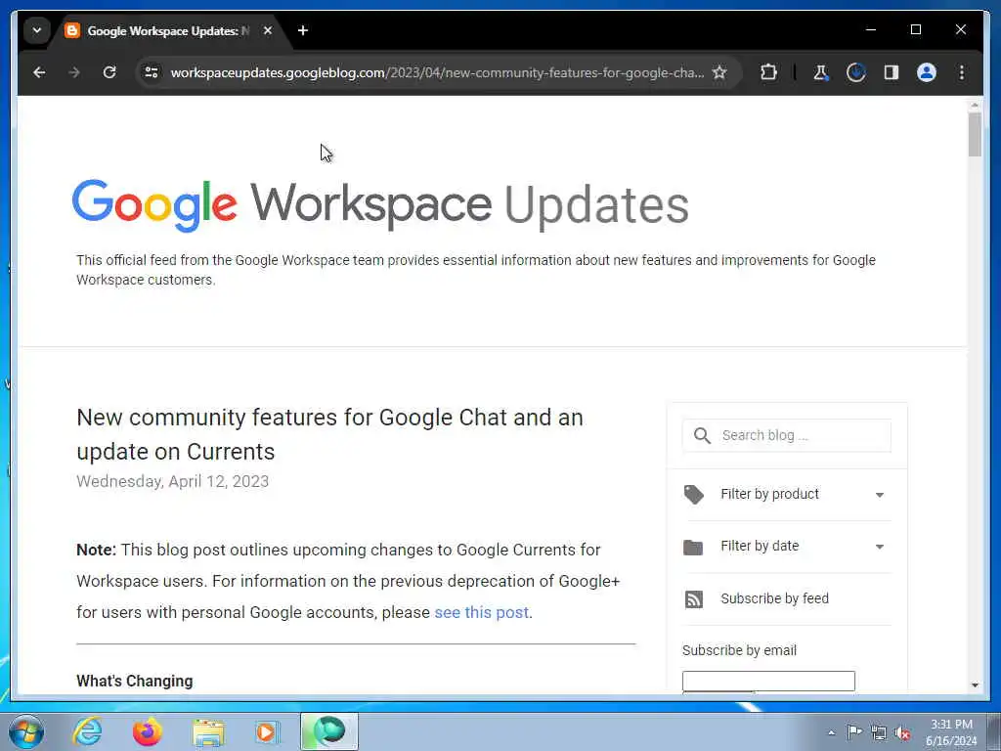Launch Firefox from taskbar

coord(148,731)
